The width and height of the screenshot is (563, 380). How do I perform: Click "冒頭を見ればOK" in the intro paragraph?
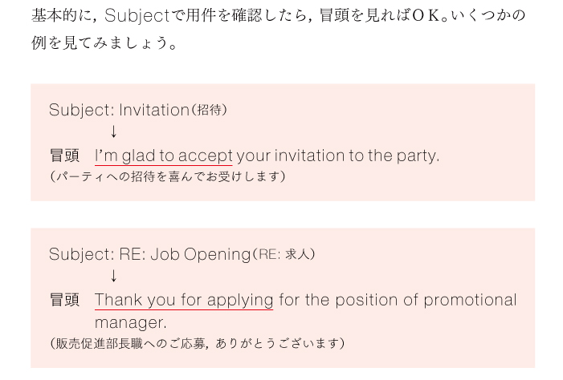pyautogui.click(x=380, y=16)
